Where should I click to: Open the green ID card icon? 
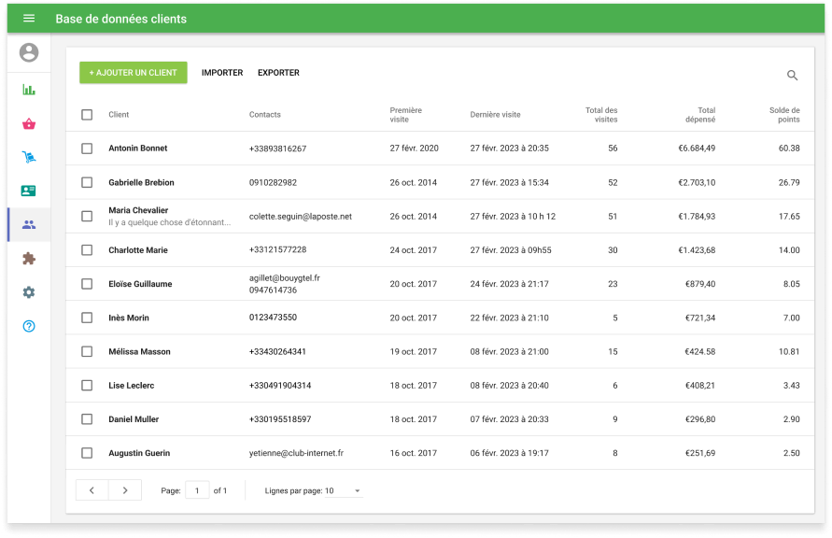29,191
